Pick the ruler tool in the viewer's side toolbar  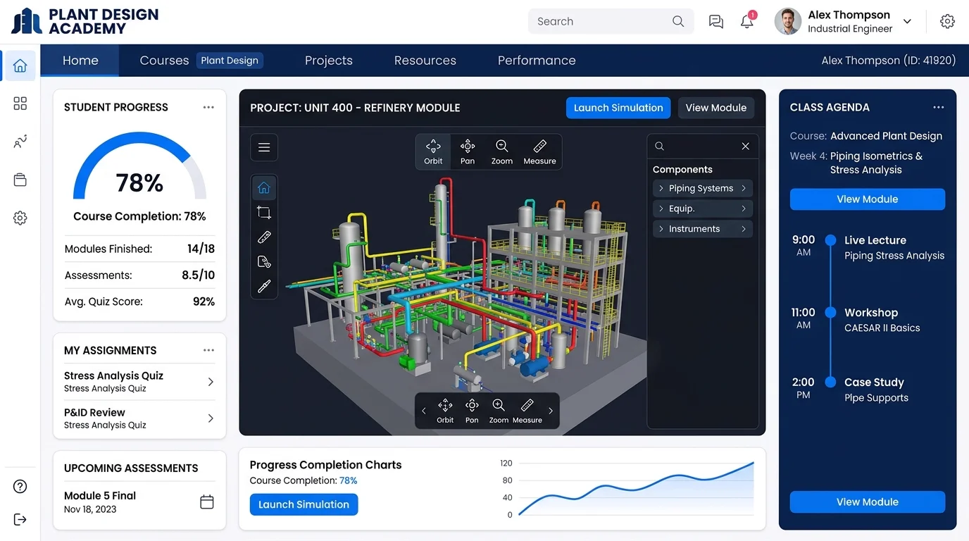click(264, 237)
